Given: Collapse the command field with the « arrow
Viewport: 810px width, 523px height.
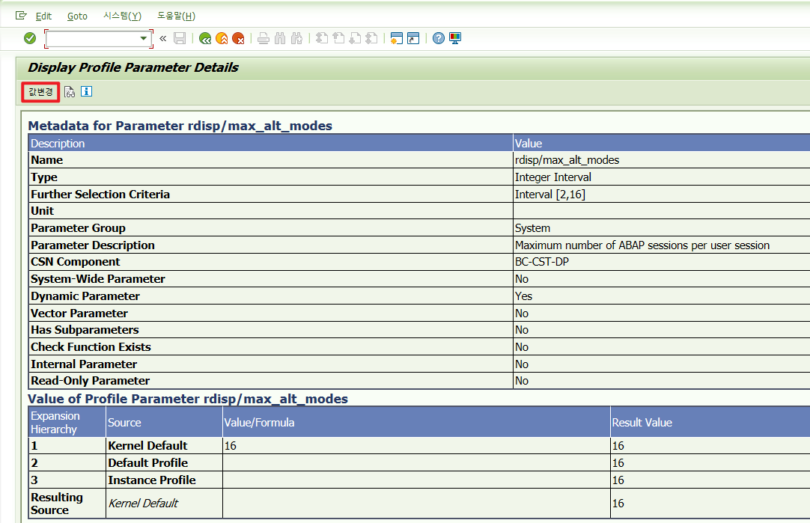Looking at the screenshot, I should pyautogui.click(x=163, y=38).
